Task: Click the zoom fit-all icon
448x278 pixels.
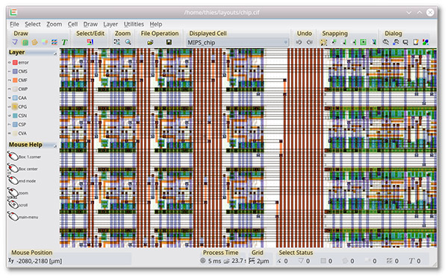Action: point(117,42)
